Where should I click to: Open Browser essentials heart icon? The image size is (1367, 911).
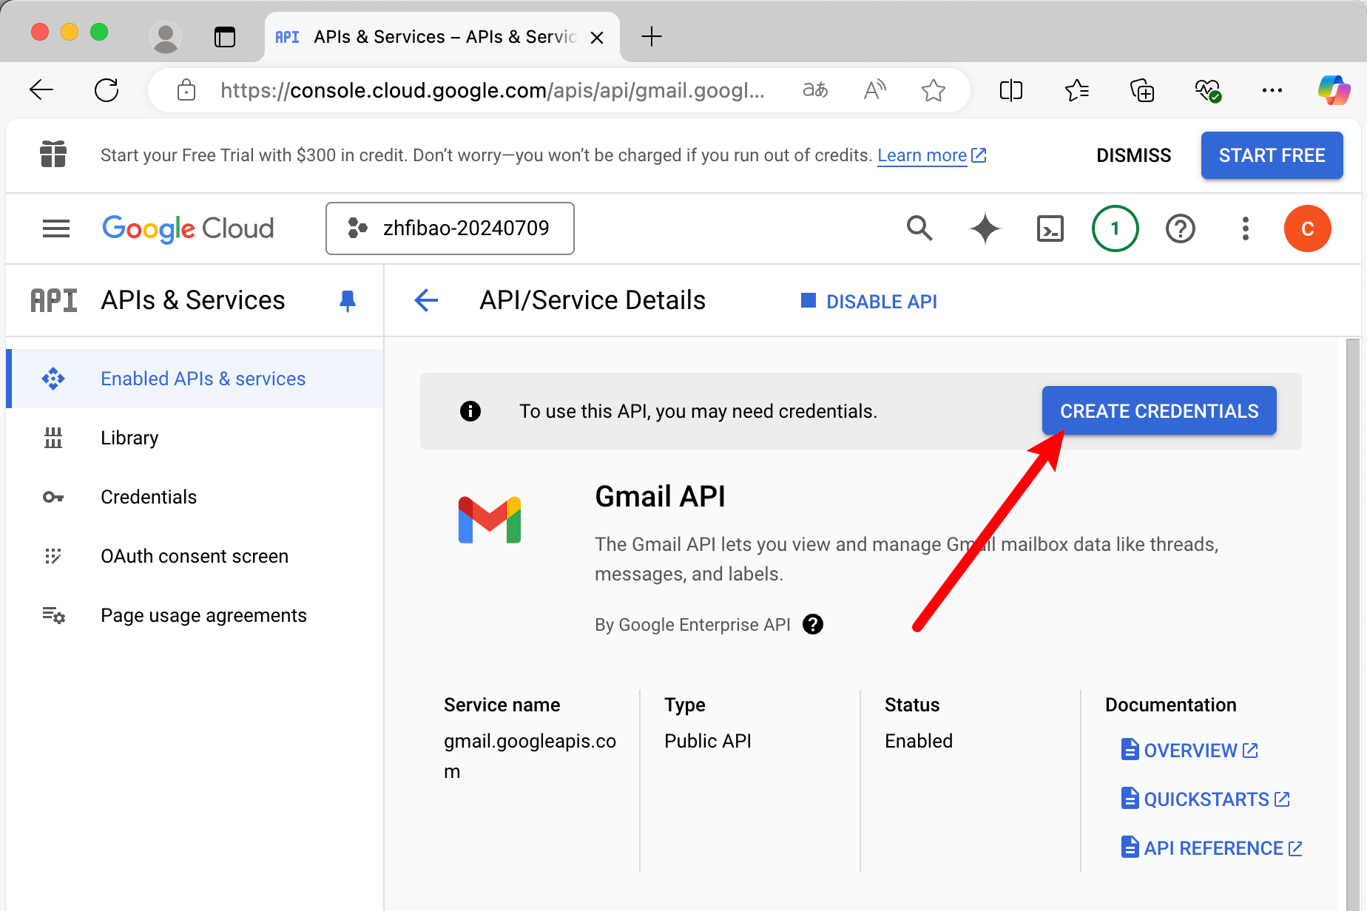pos(1207,90)
